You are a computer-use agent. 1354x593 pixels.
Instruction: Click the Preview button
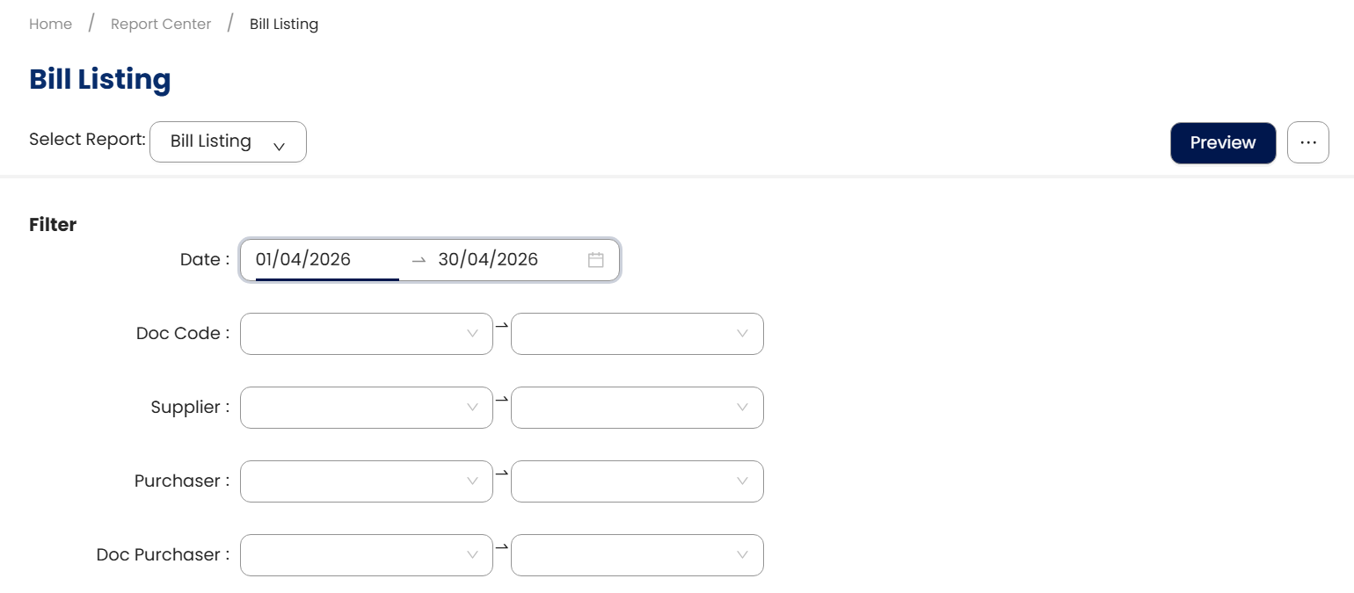[x=1222, y=142]
